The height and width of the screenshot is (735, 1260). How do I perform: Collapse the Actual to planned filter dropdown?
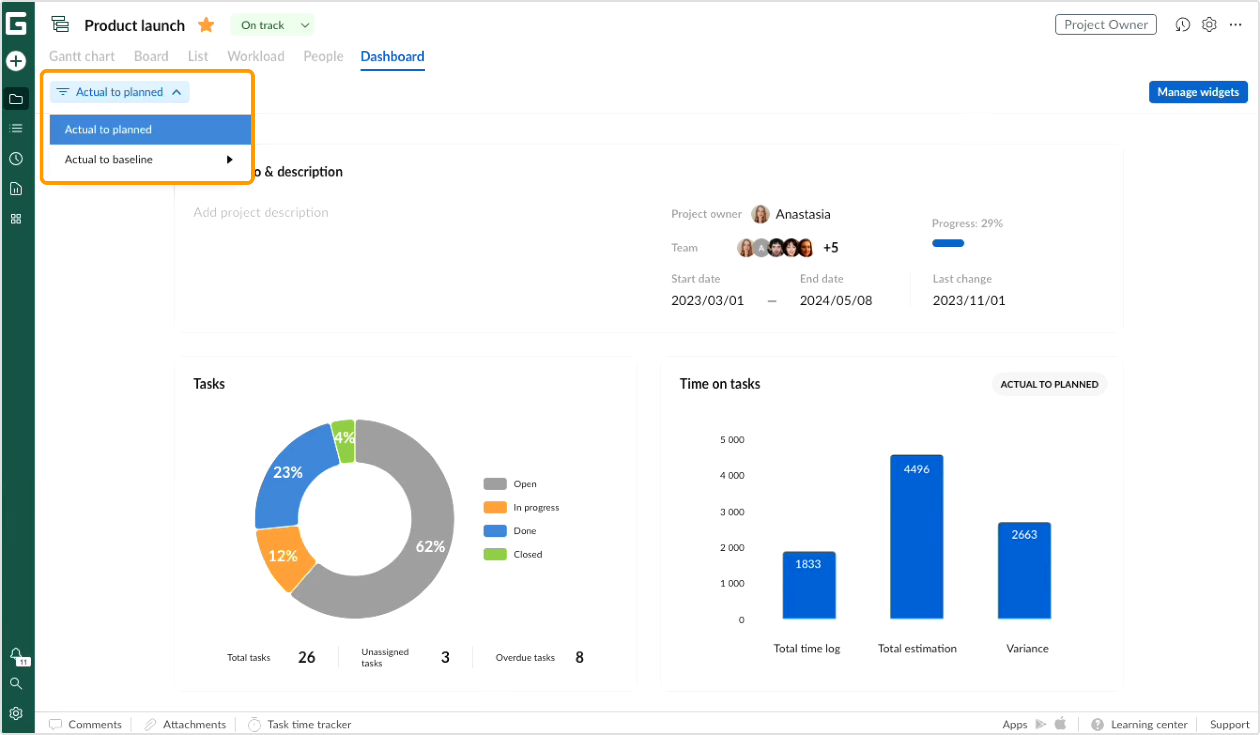pyautogui.click(x=176, y=92)
